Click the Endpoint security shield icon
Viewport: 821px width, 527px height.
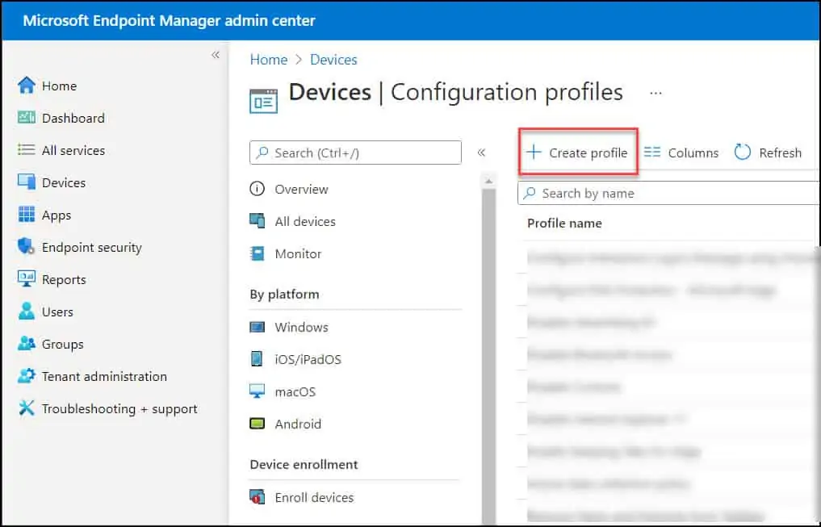26,246
